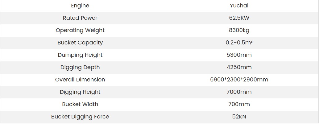Select the Bucket Digging Force label
The height and width of the screenshot is (124, 319).
coord(80,117)
